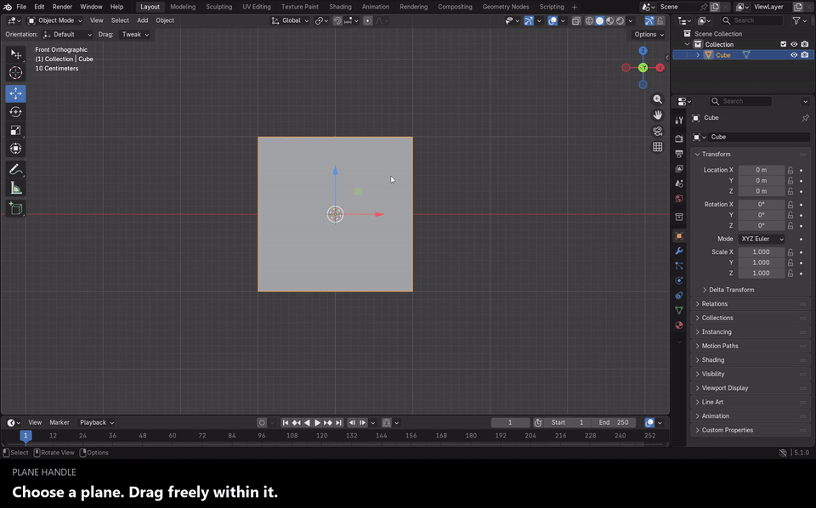Click the Scale X value field
Viewport: 816px width, 508px height.
pos(762,251)
